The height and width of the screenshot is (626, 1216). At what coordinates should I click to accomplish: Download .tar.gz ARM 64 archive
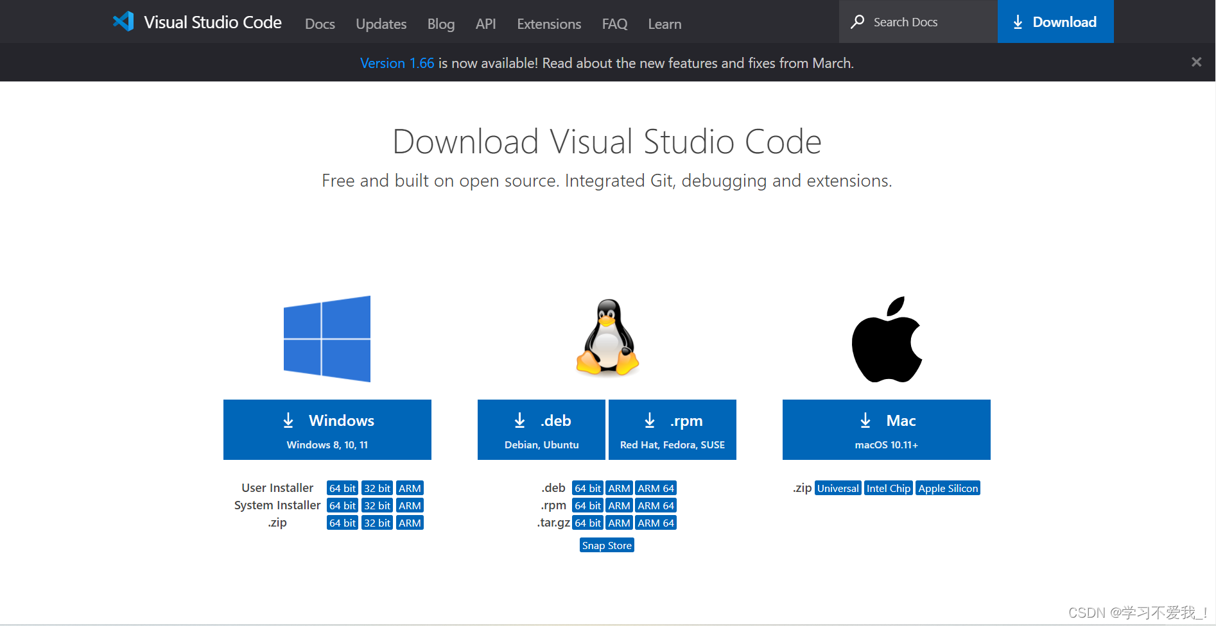656,523
